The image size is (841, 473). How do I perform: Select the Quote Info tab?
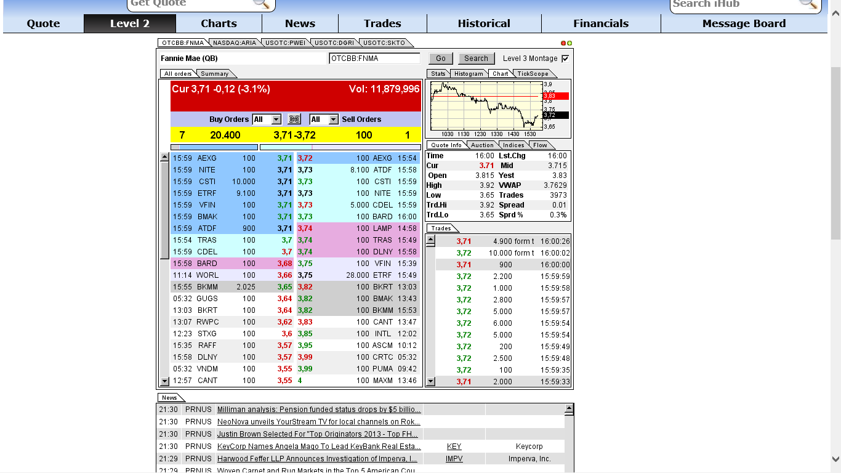click(447, 145)
